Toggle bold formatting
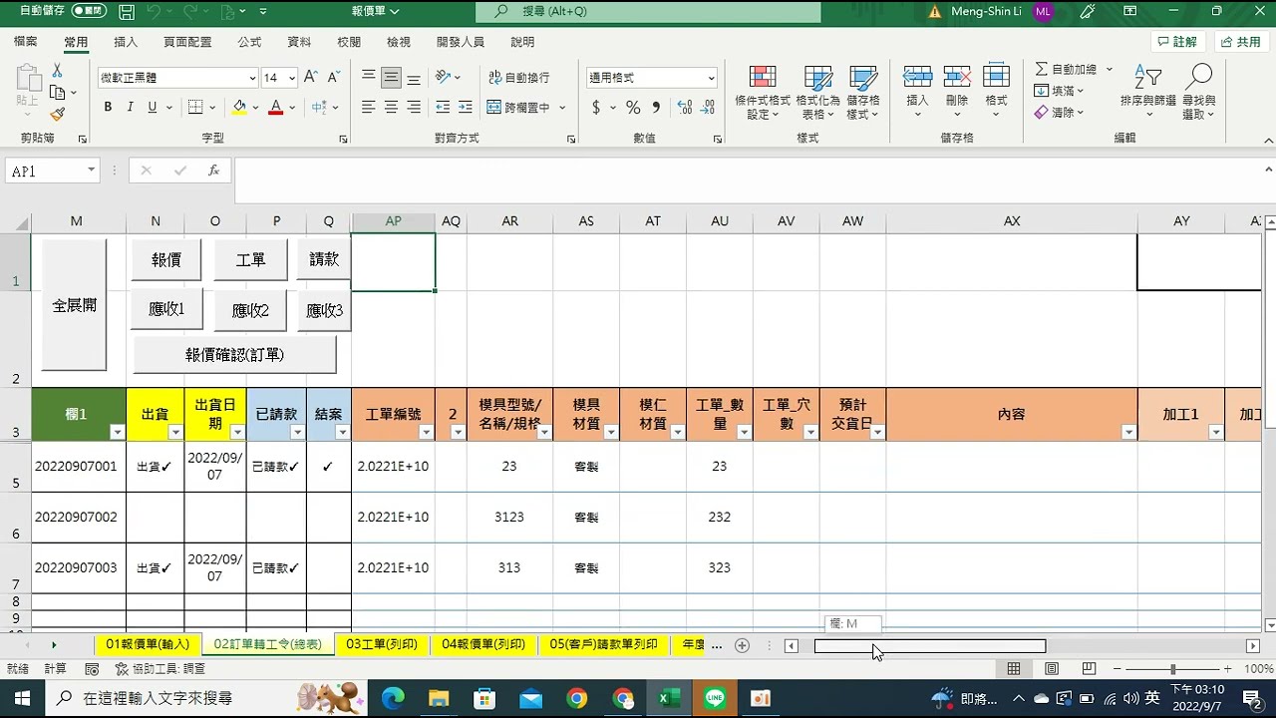This screenshot has height=718, width=1276. coord(108,108)
